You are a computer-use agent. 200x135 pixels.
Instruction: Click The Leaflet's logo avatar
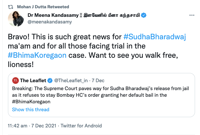(15, 80)
